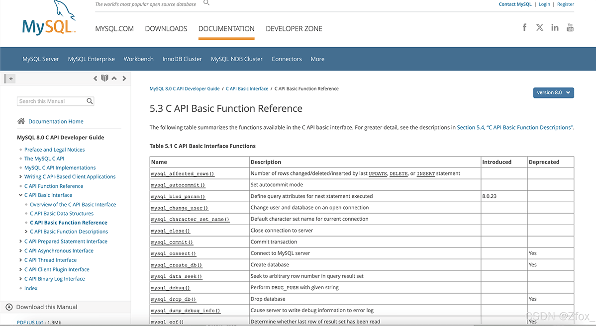Screen dimensions: 596x326
Task: Follow the Section 5.4 Basic Function Descriptions link
Action: [x=514, y=128]
